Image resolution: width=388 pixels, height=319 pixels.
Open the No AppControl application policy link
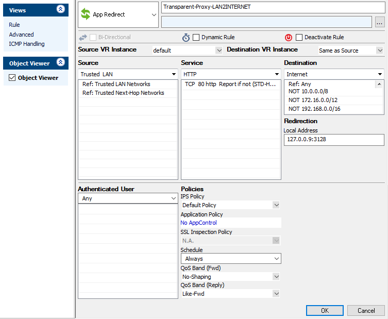198,223
